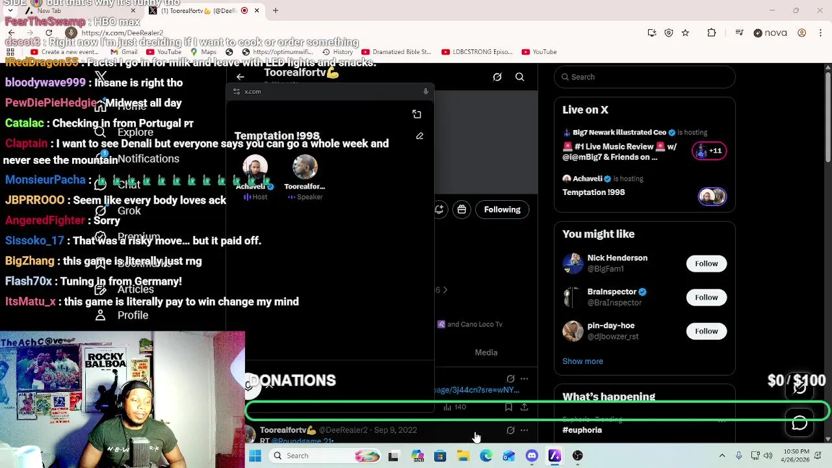Switch to the Toorealfortv X browser tab
Viewport: 832px width, 468px height.
203,10
